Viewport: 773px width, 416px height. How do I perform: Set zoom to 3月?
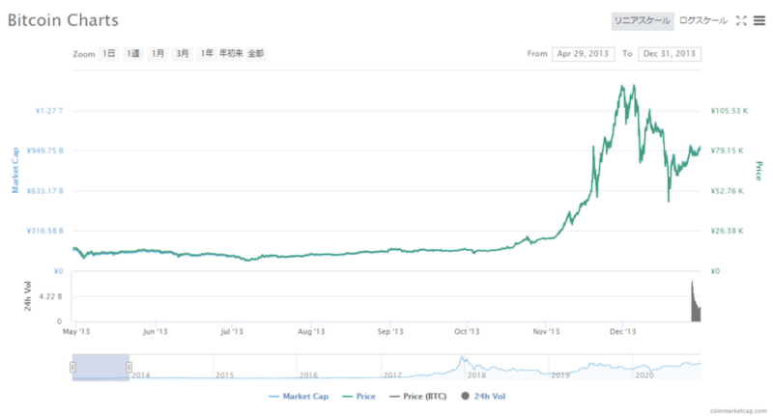pos(183,54)
